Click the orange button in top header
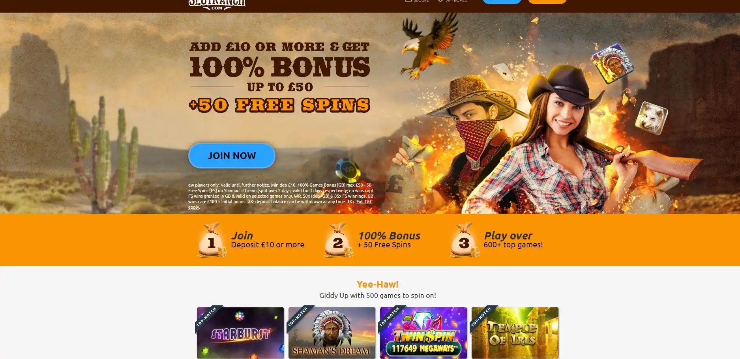 [x=547, y=2]
